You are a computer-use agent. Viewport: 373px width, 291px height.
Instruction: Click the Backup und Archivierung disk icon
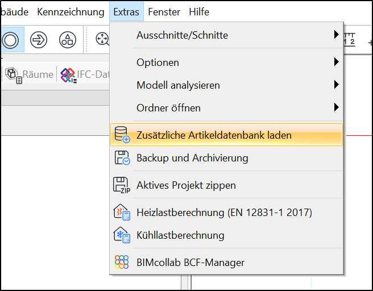[x=122, y=157]
